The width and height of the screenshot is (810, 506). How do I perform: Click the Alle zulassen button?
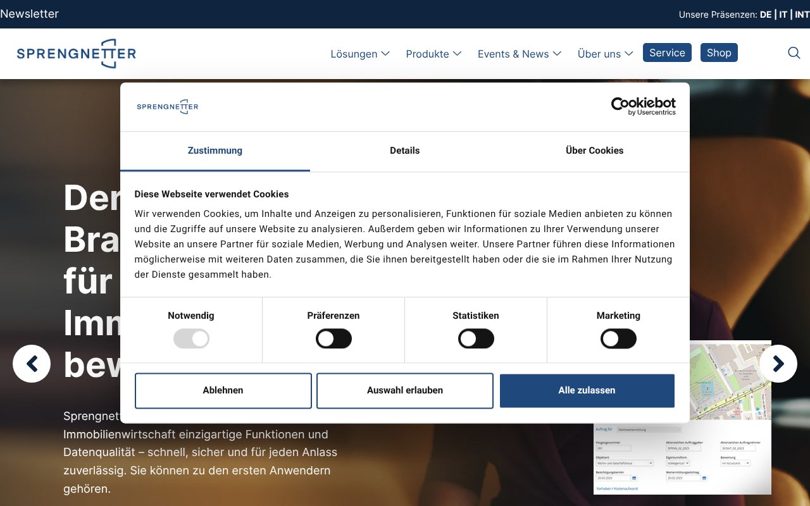coord(587,390)
